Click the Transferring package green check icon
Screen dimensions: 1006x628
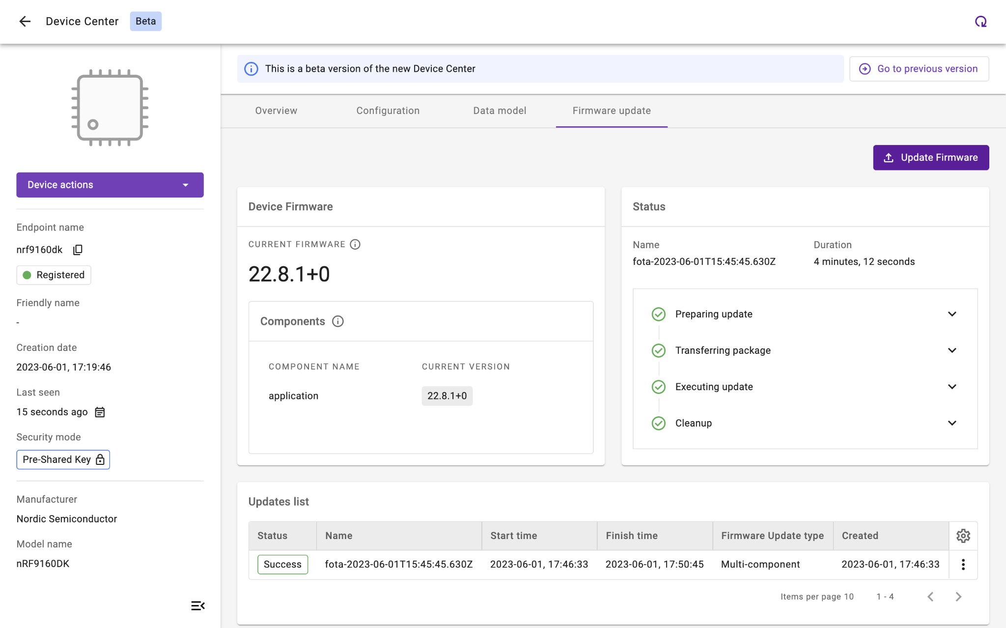coord(658,350)
